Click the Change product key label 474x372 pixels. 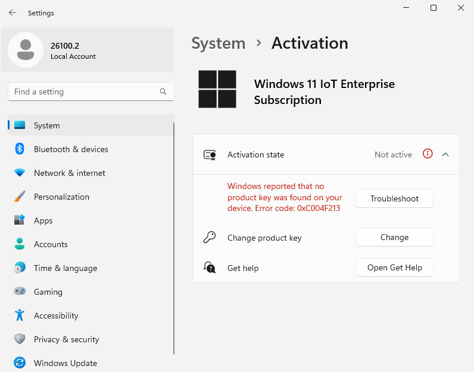(264, 238)
